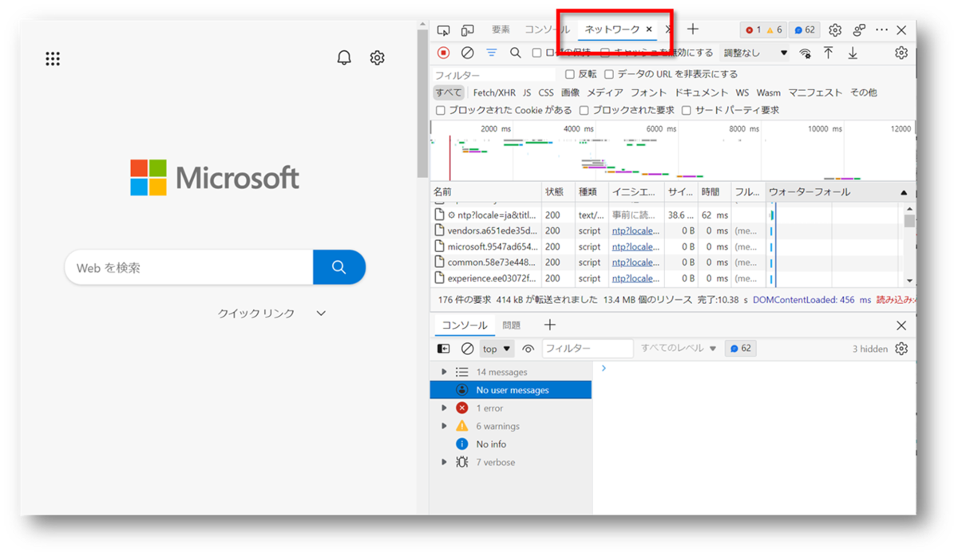
Task: Select the すべて filter button
Action: tap(449, 93)
